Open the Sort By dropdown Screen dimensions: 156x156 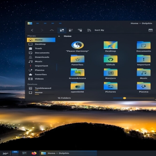pos(96,30)
